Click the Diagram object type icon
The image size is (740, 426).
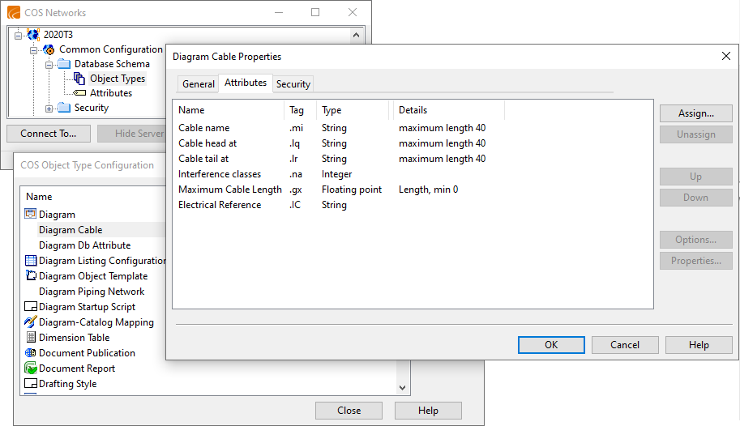(32, 215)
